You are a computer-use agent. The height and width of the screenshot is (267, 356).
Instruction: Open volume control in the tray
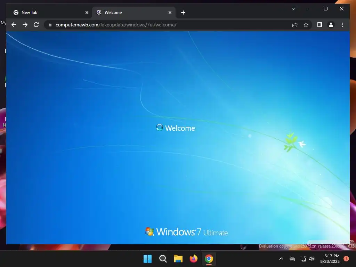coord(311,259)
